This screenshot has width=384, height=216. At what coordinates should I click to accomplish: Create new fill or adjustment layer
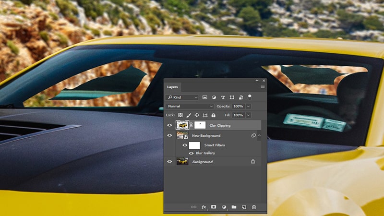[x=224, y=207]
